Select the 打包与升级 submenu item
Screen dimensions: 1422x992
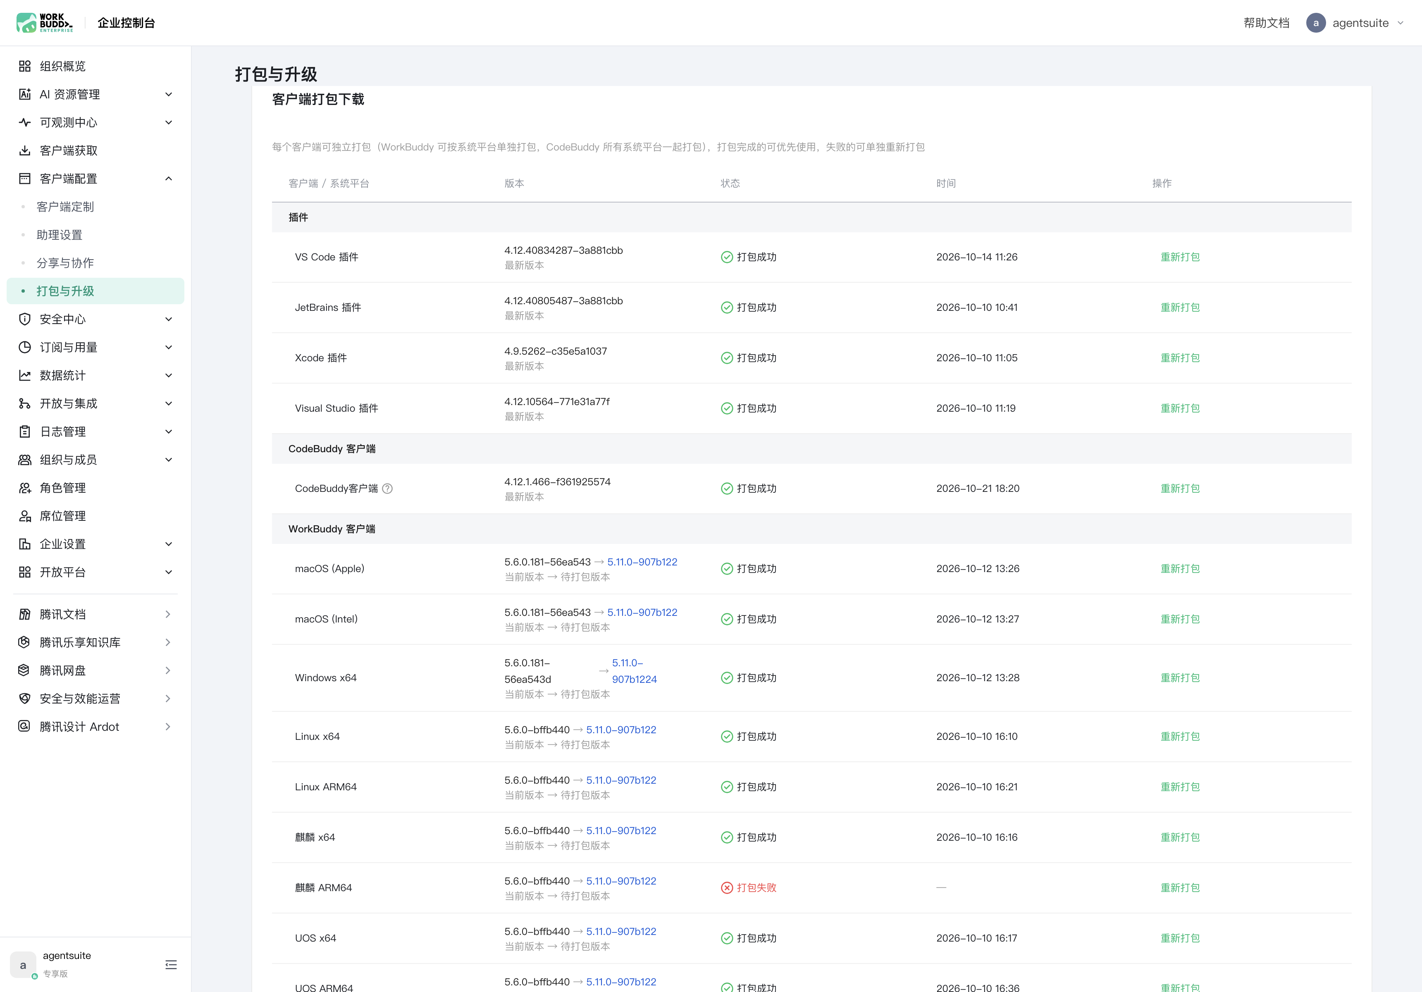tap(95, 291)
